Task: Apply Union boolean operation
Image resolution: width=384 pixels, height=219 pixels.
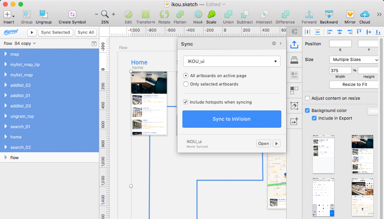Action: click(x=228, y=14)
